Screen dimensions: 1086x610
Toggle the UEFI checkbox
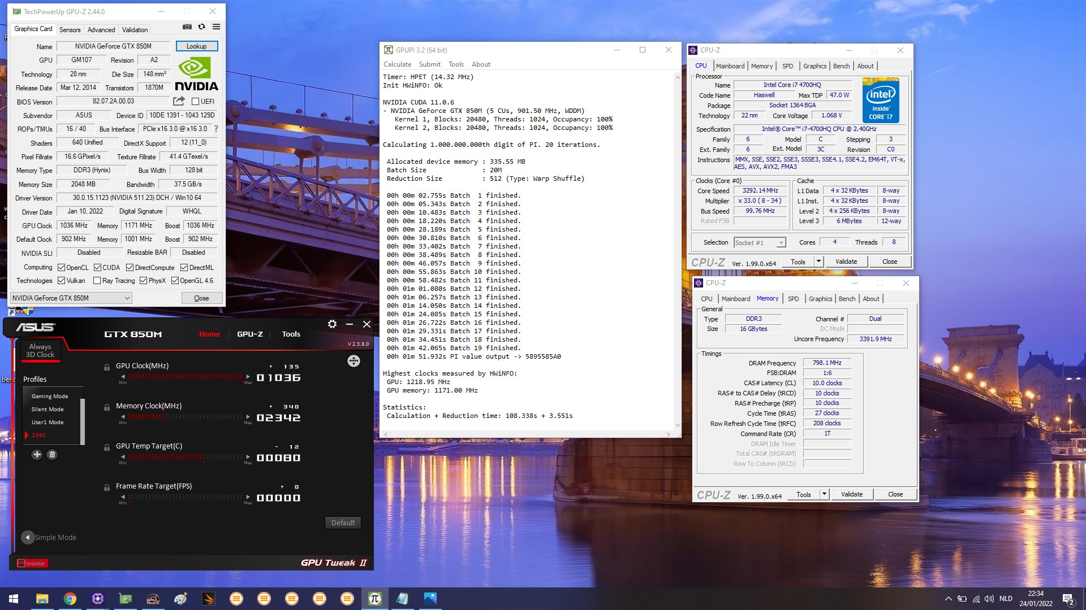[195, 102]
